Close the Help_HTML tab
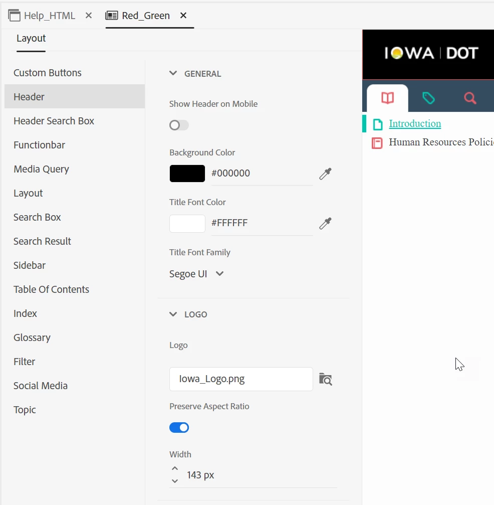Image resolution: width=494 pixels, height=505 pixels. (x=89, y=16)
